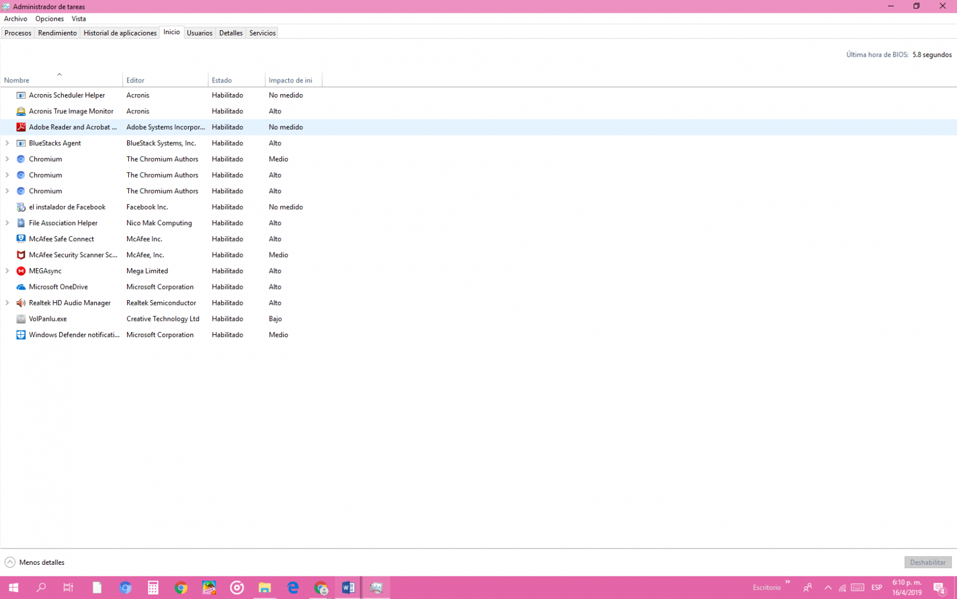Click the Acronis Scheduler Helper row icon
This screenshot has width=957, height=599.
coord(21,95)
